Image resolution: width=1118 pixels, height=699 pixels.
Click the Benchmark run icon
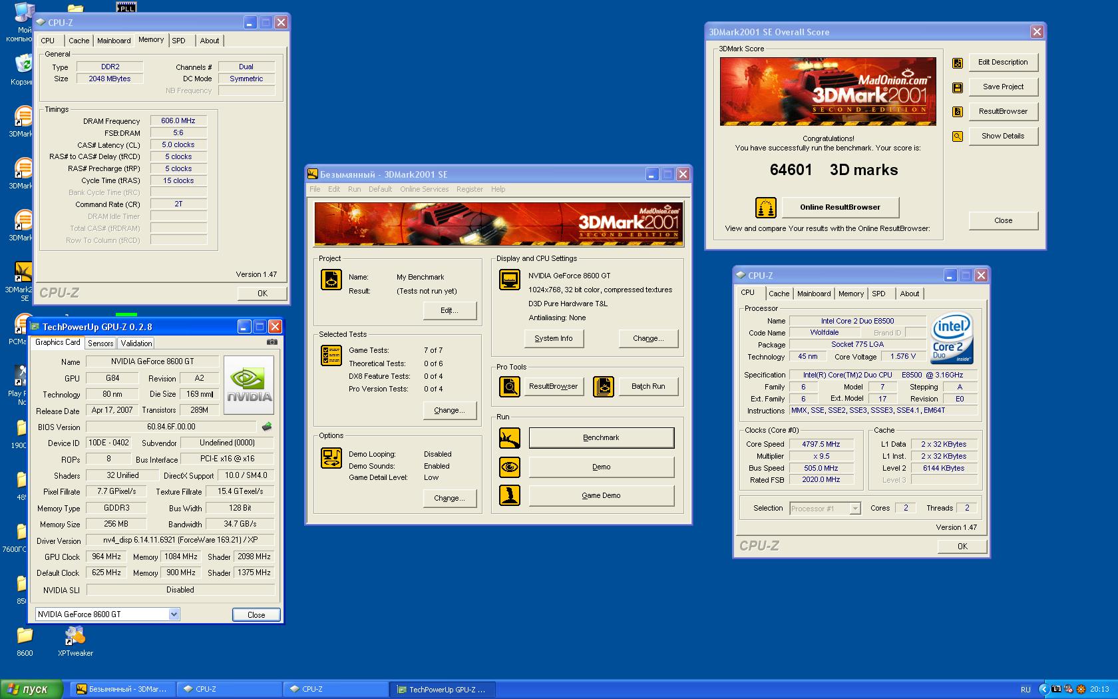(510, 438)
